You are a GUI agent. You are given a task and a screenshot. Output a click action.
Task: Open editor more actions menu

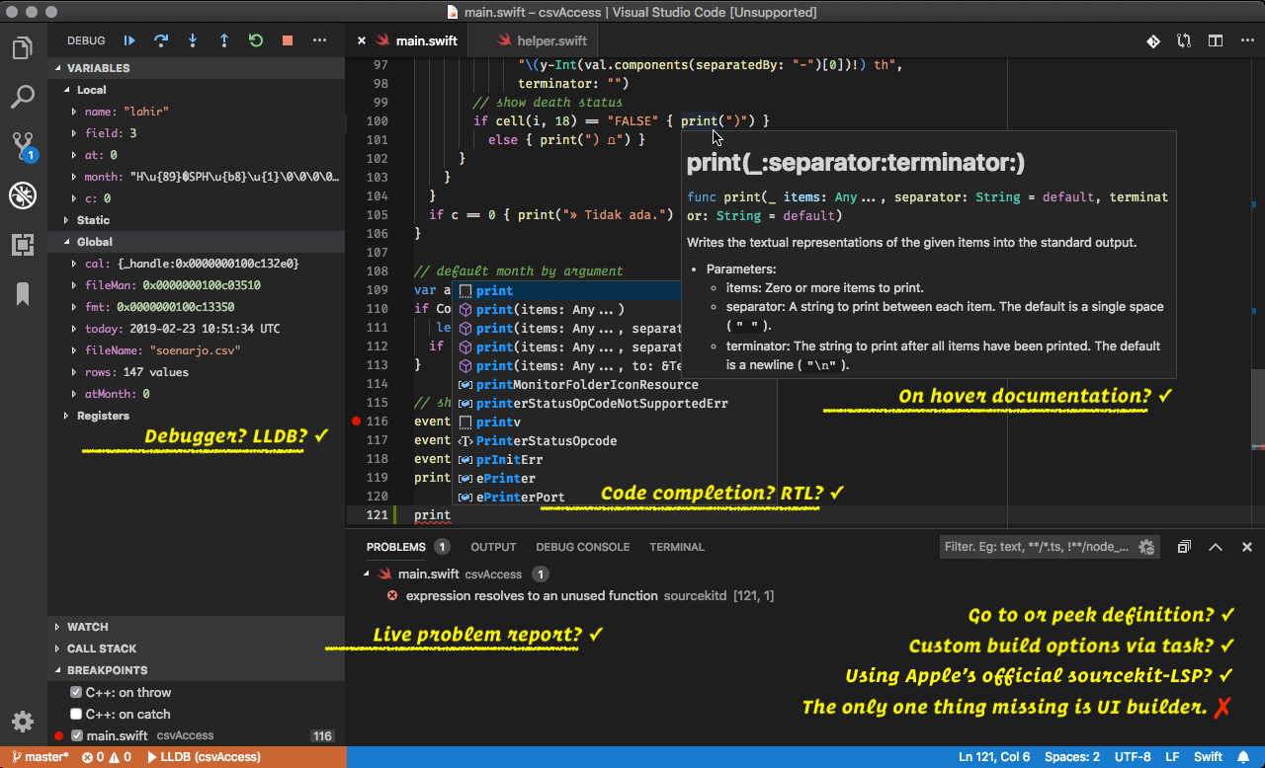coord(1247,40)
